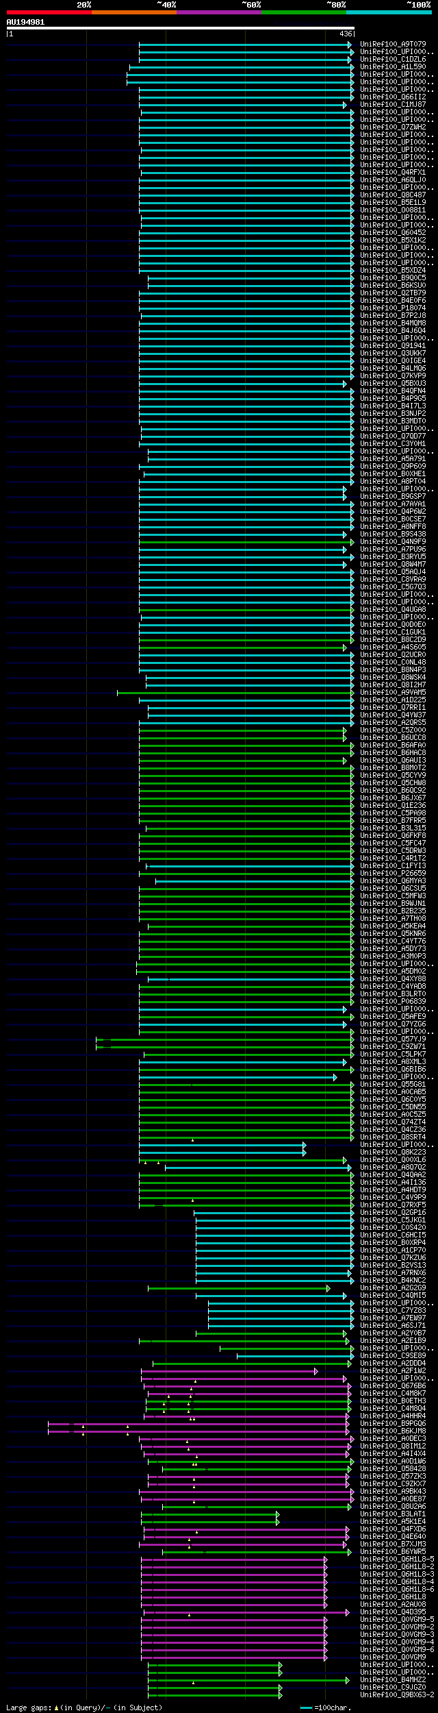Click the red 20% identity legend segment
This screenshot has height=1713, width=438.
click(x=49, y=12)
